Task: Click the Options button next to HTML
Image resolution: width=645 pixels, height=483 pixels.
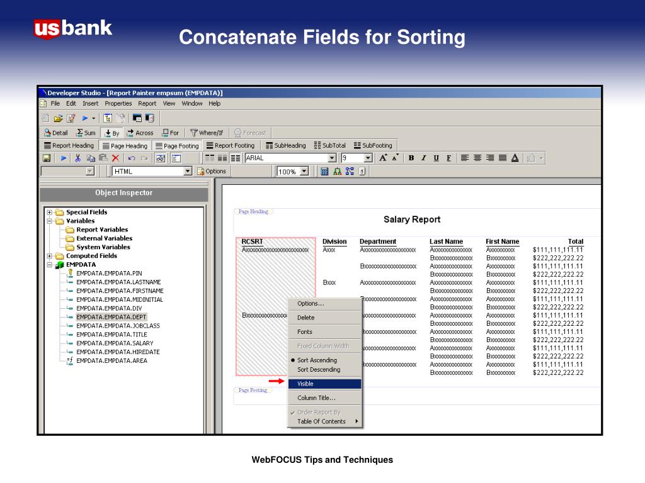Action: coord(212,171)
